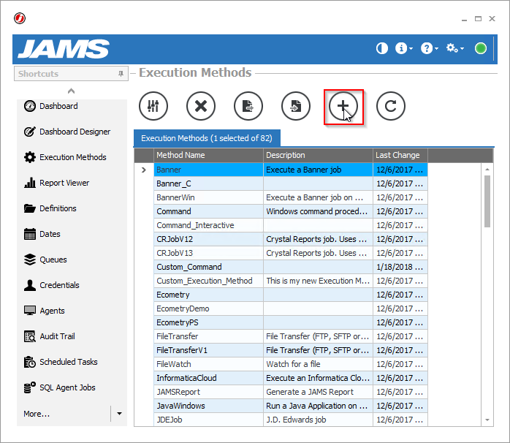The width and height of the screenshot is (510, 443).
Task: Open Report Viewer shortcut
Action: click(x=56, y=183)
